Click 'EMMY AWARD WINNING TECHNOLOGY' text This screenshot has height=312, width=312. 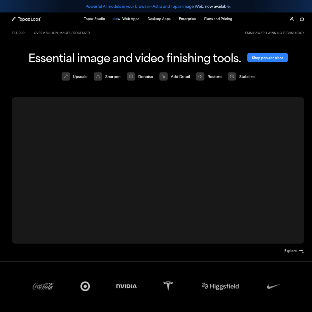pos(275,33)
